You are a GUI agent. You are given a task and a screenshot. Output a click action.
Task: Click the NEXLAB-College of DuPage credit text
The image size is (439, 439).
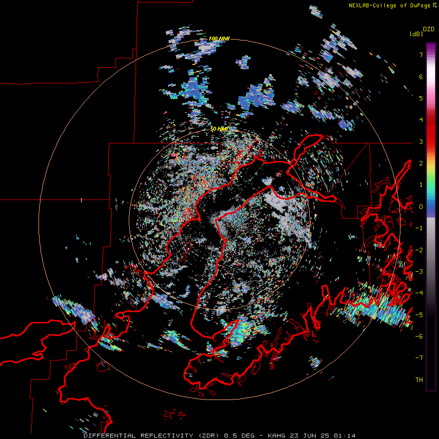[x=389, y=5]
